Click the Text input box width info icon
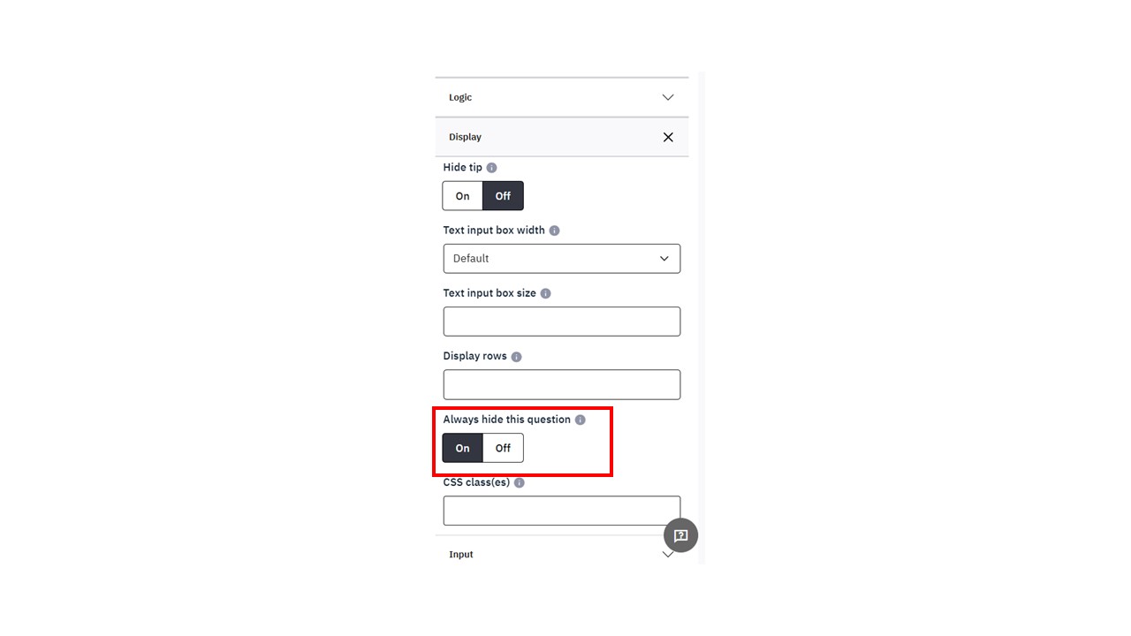 pos(554,231)
